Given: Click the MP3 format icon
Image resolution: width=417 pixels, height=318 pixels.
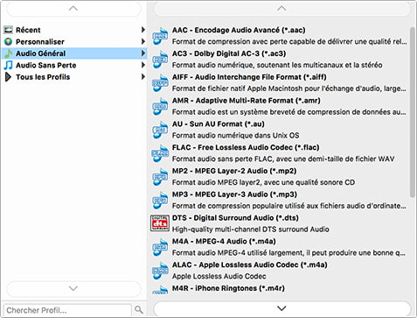Looking at the screenshot, I should coord(160,200).
